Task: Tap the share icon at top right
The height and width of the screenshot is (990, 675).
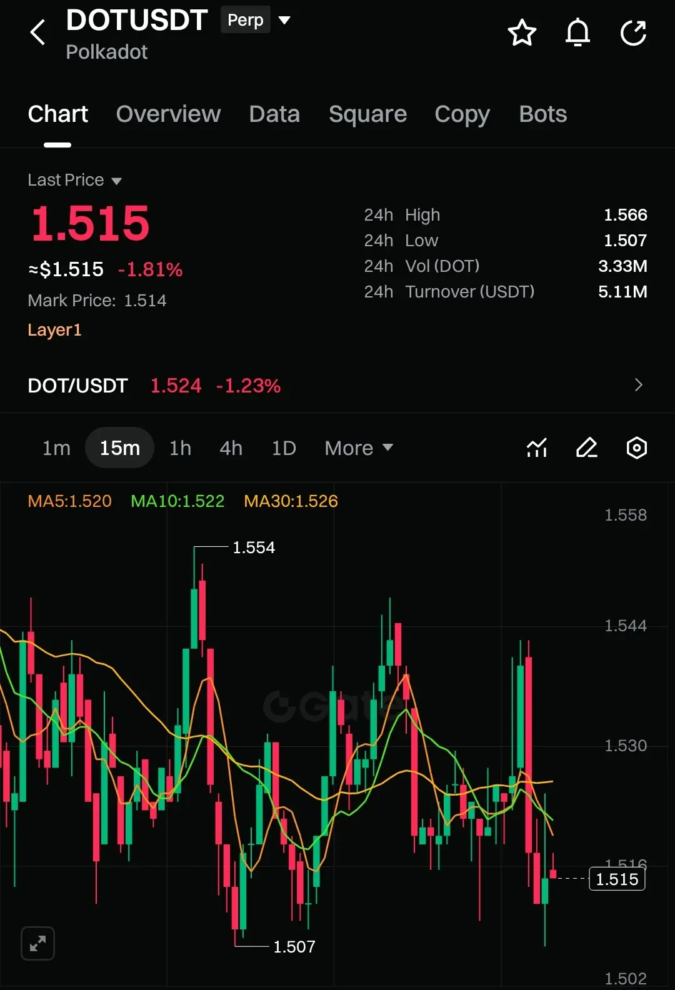Action: (633, 33)
